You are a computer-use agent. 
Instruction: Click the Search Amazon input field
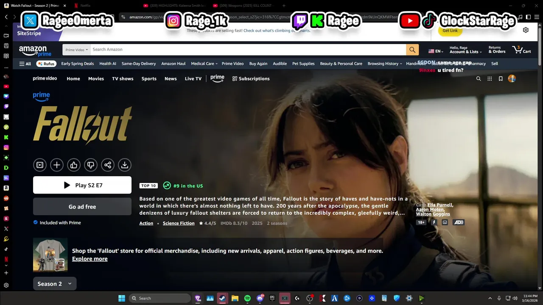tap(248, 50)
